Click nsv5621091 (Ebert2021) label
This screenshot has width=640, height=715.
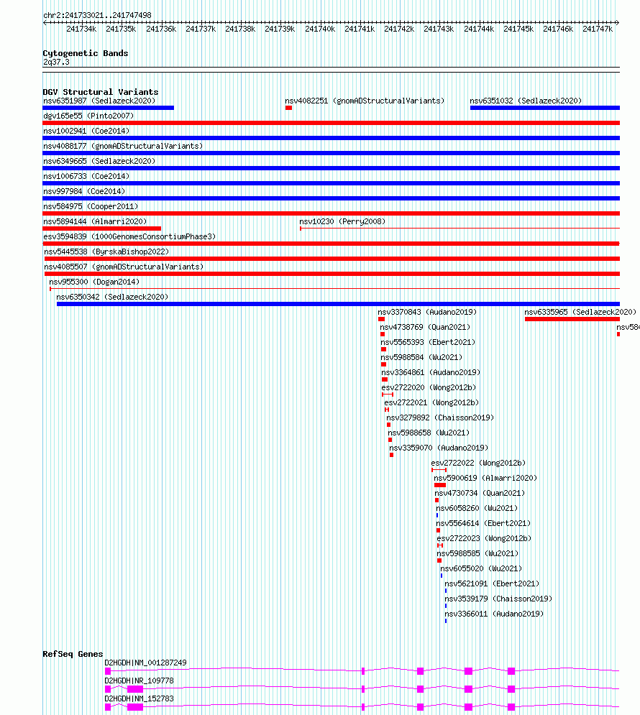(492, 583)
